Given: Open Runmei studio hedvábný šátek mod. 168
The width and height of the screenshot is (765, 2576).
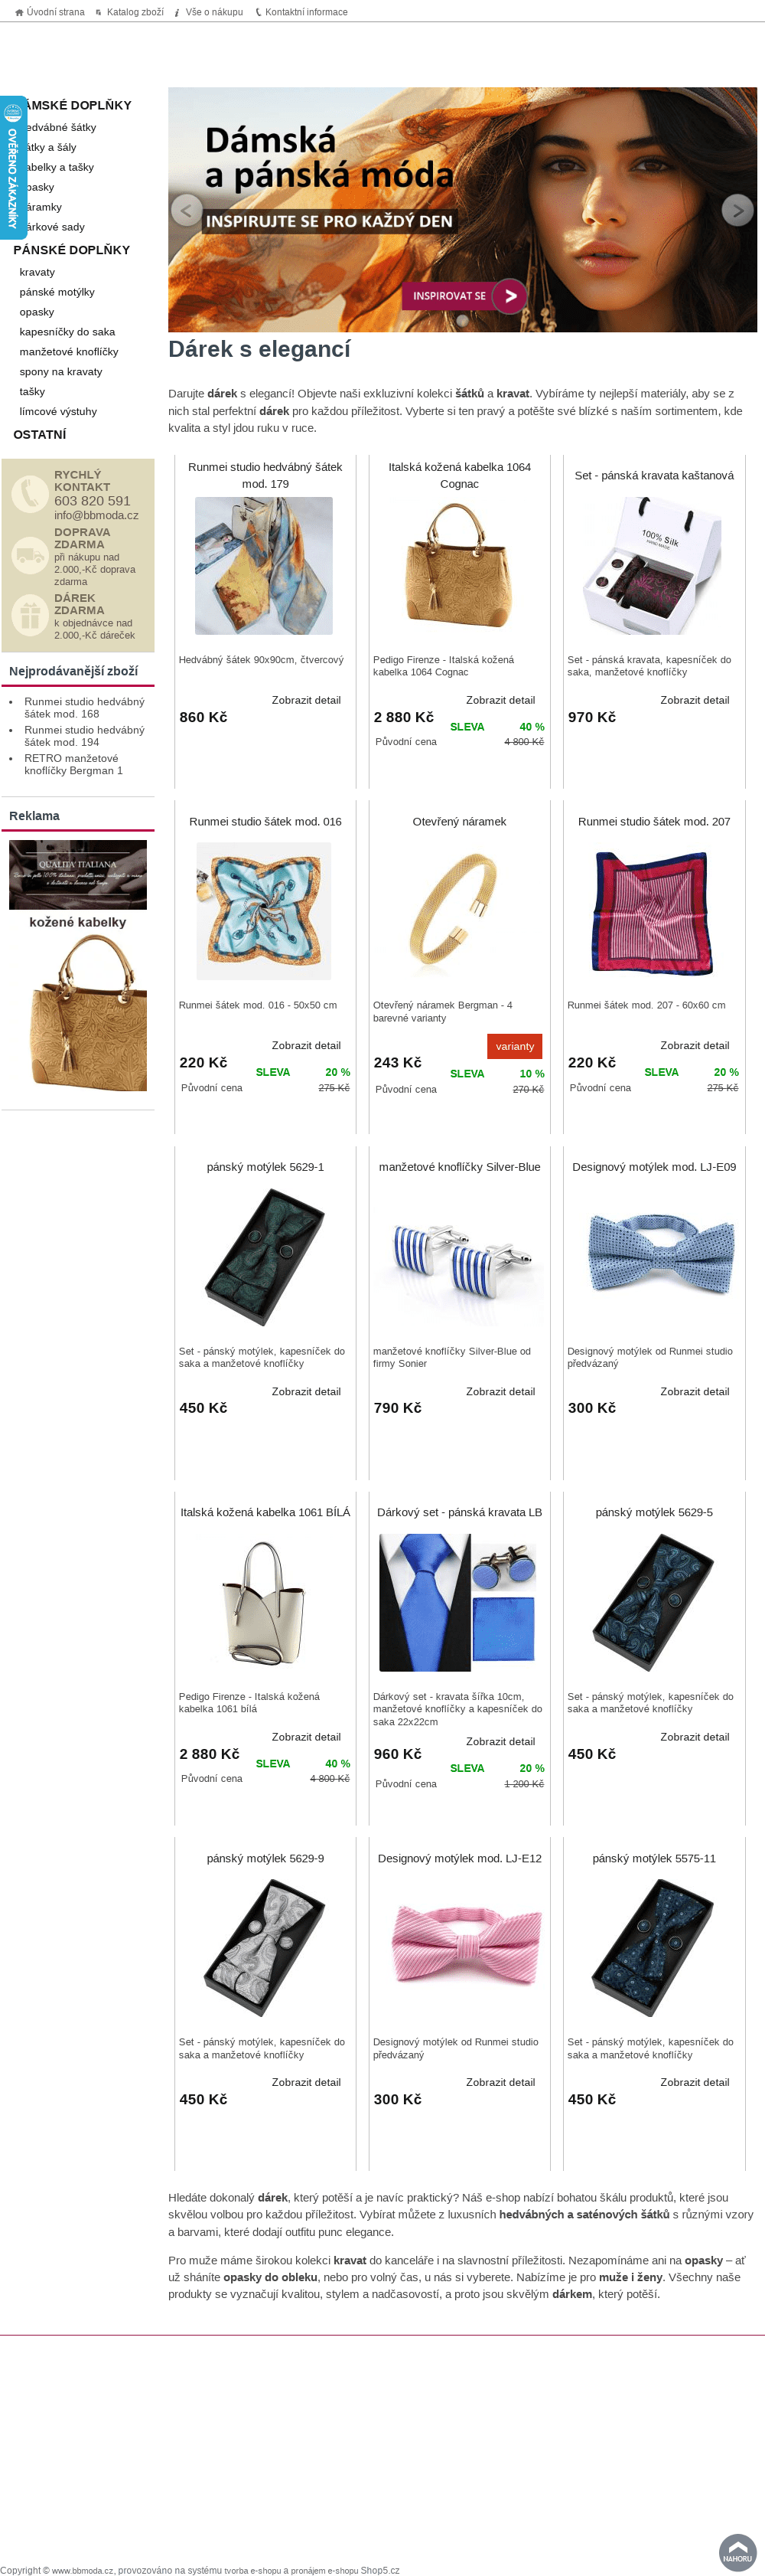Looking at the screenshot, I should 84,708.
